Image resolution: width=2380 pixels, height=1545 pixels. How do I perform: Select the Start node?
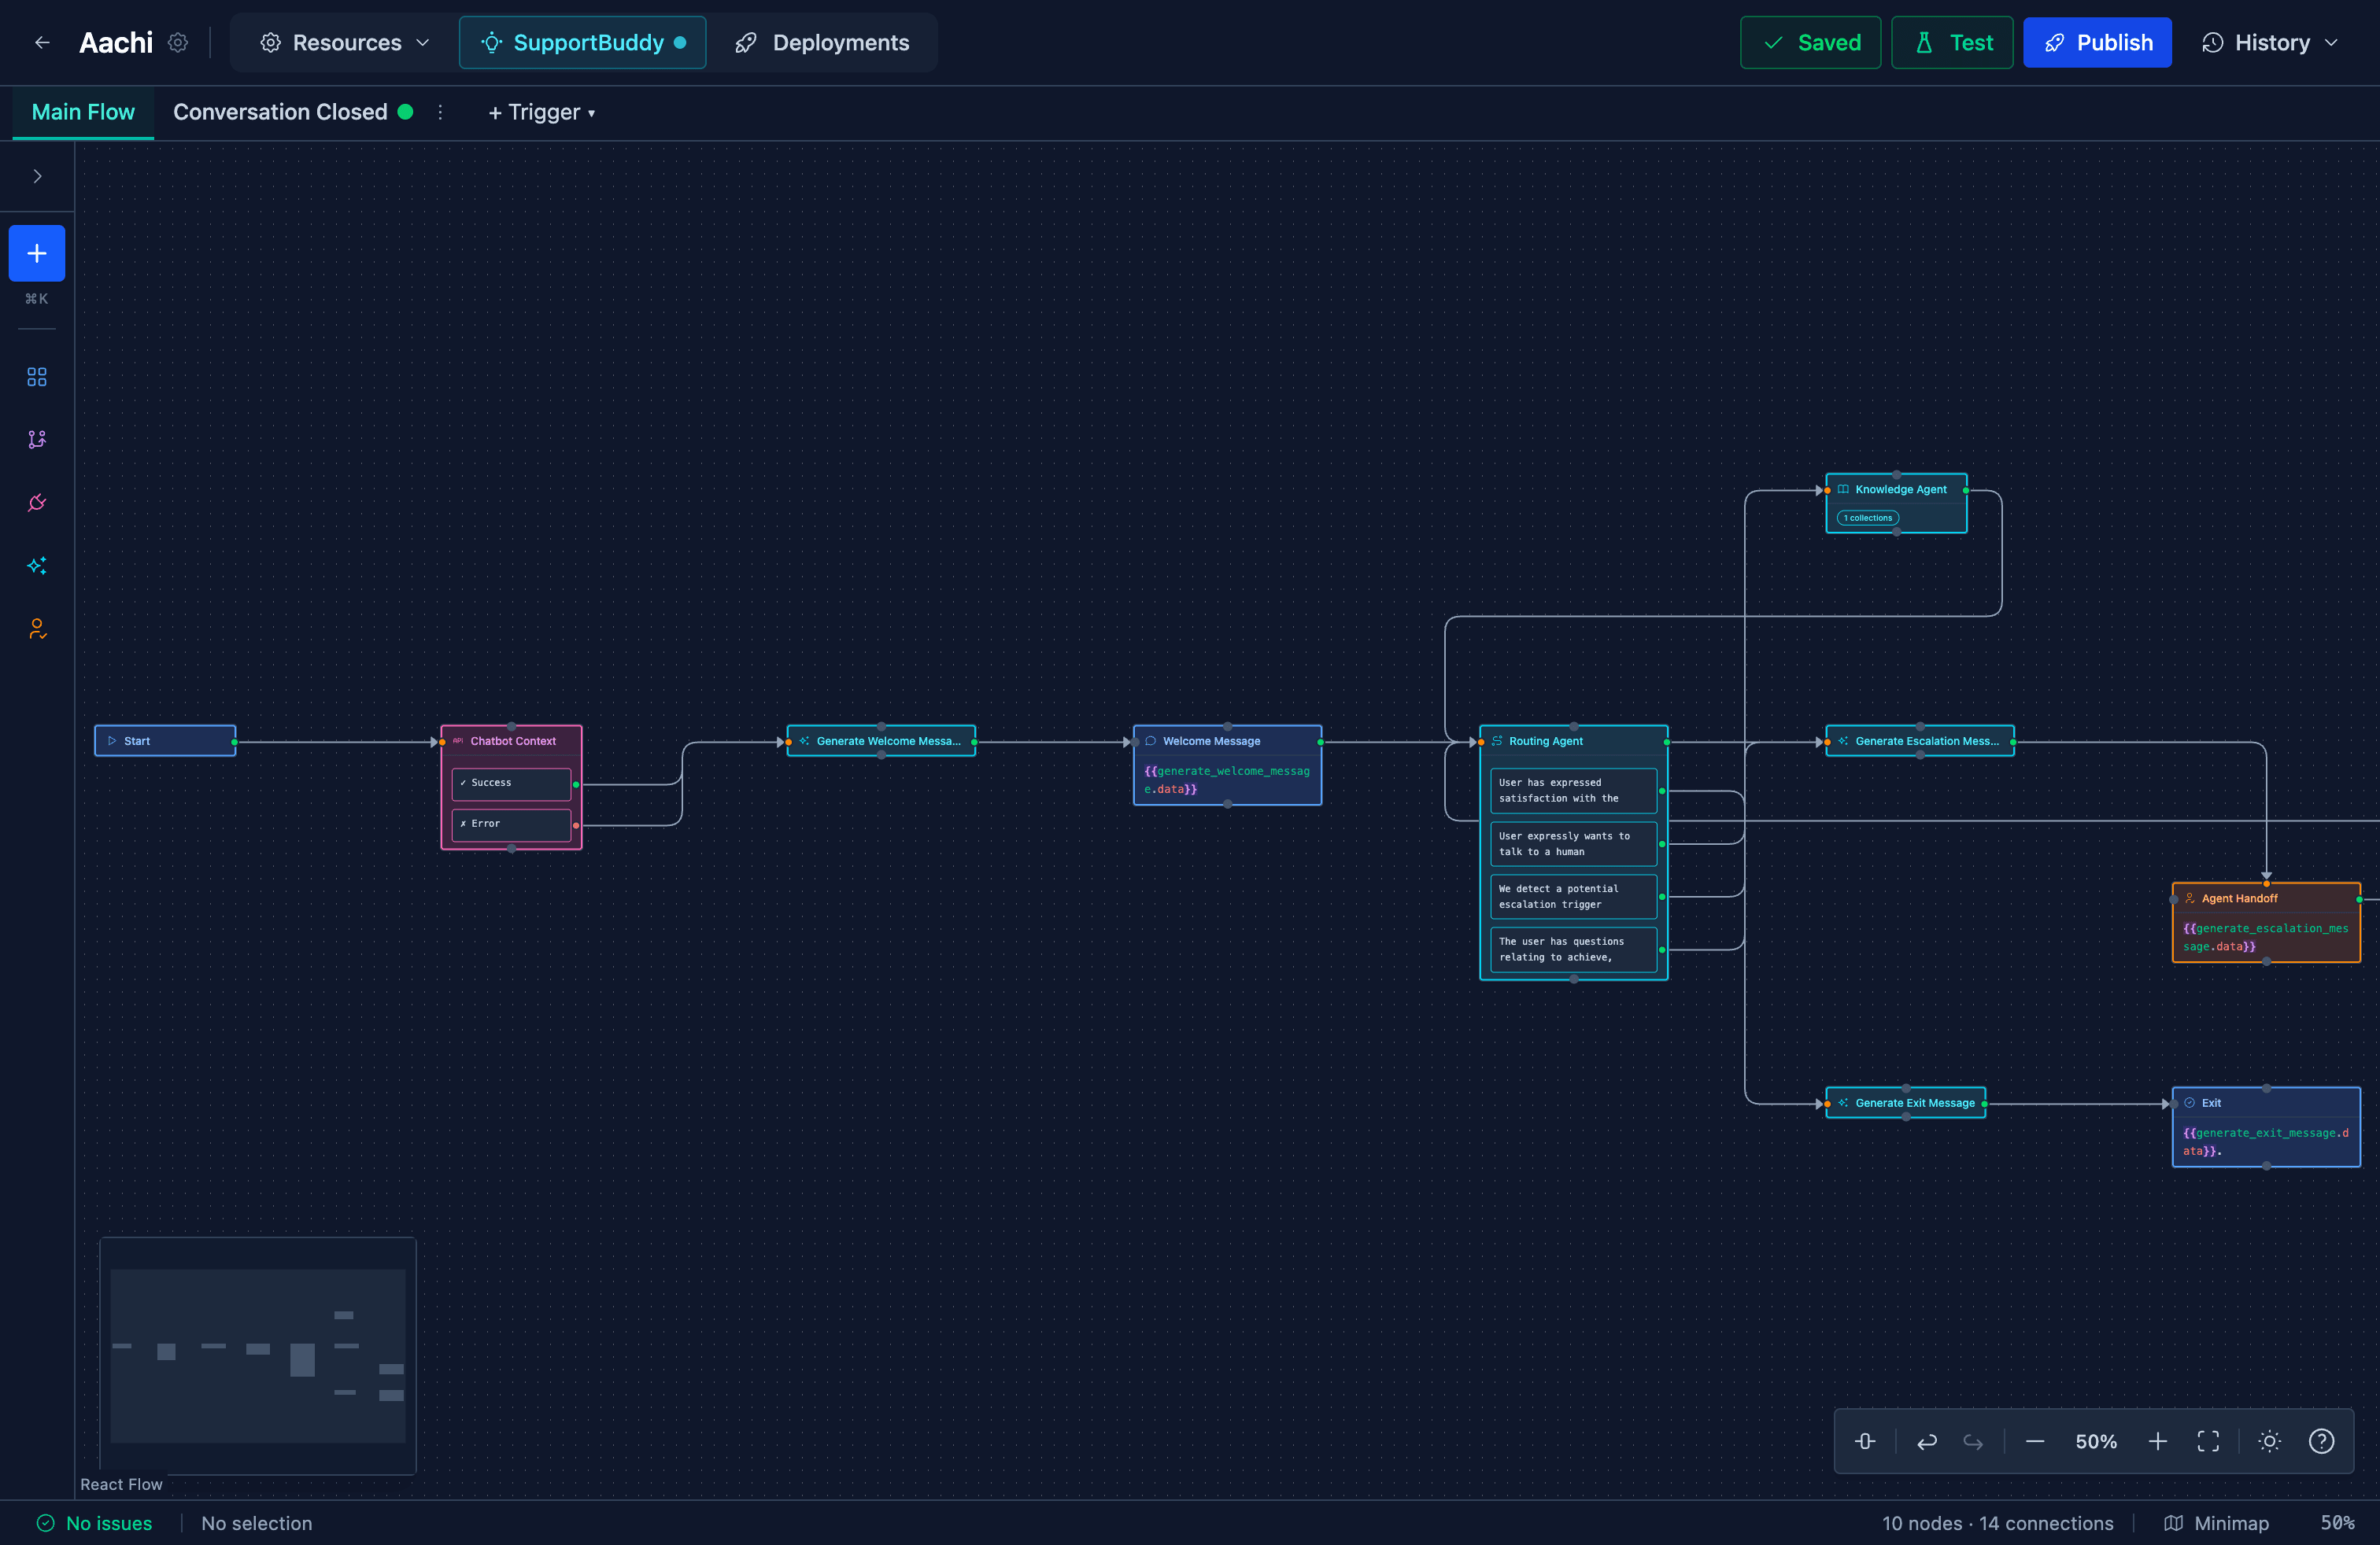165,740
